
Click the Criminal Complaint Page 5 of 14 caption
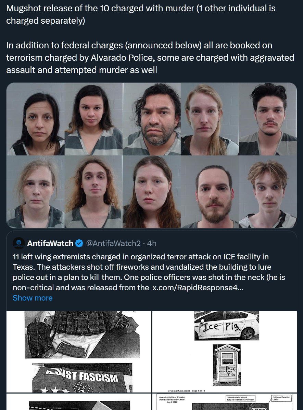(186, 391)
